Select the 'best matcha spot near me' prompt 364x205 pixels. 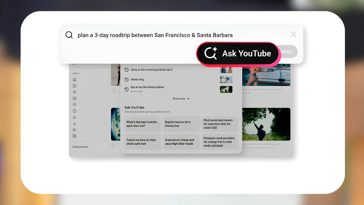143,124
